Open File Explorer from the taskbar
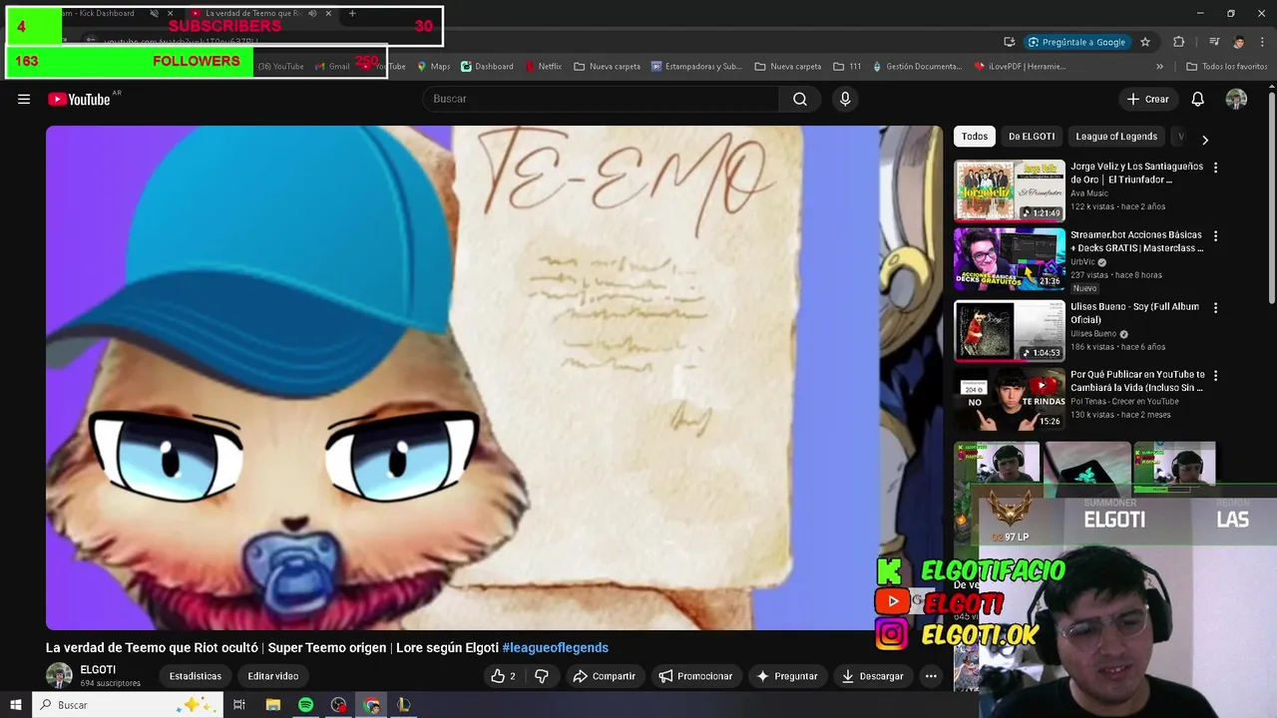The width and height of the screenshot is (1277, 718). (x=273, y=705)
